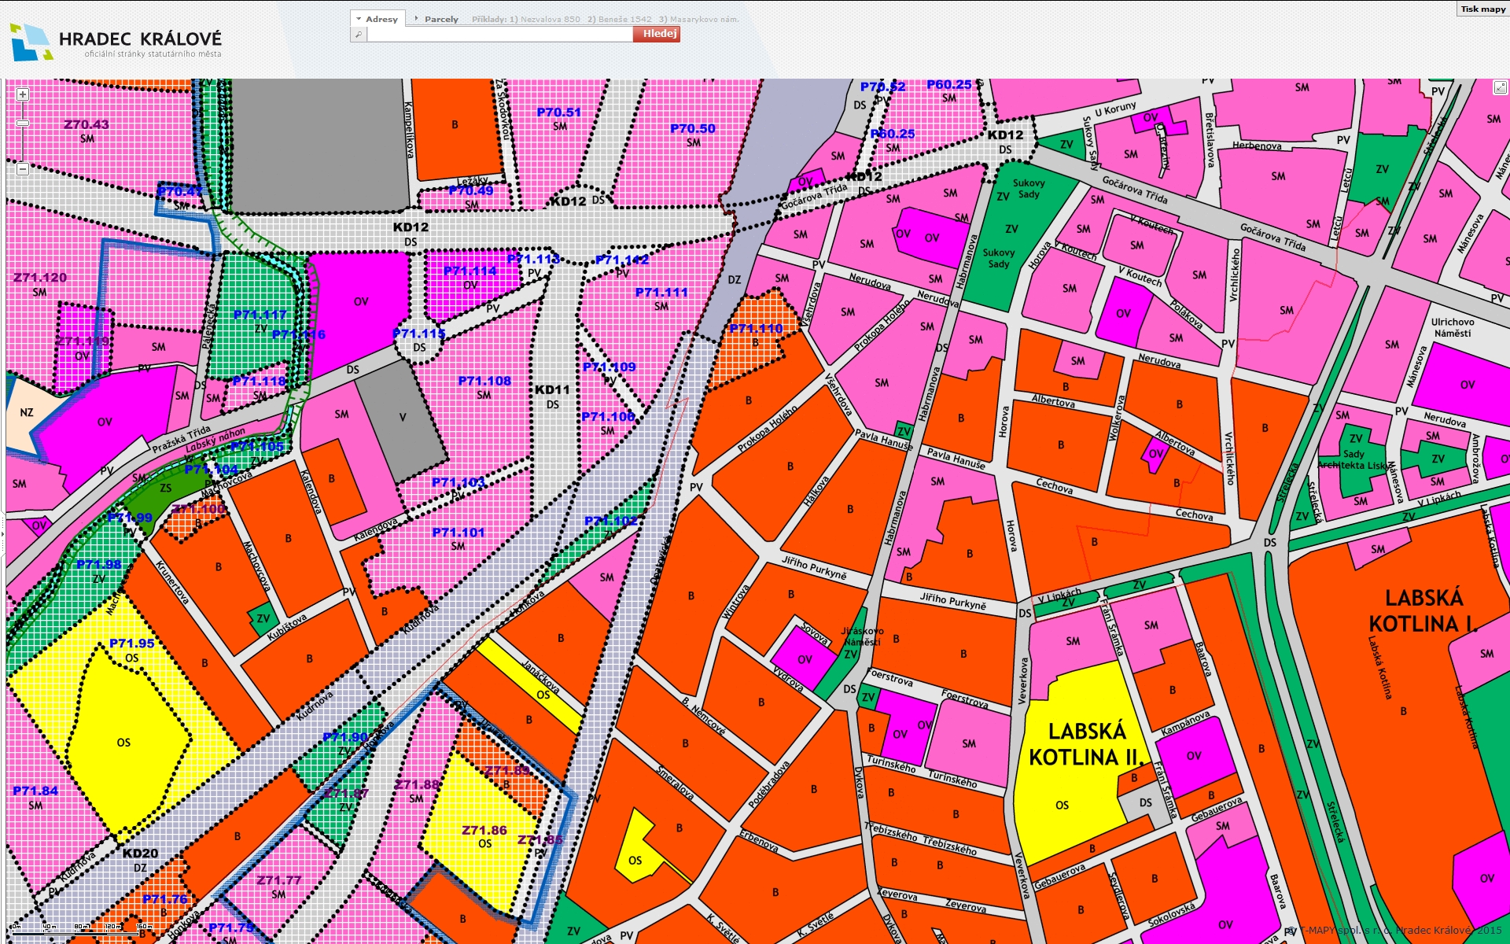Select zone label 'Z70.43'
The height and width of the screenshot is (944, 1510).
87,124
